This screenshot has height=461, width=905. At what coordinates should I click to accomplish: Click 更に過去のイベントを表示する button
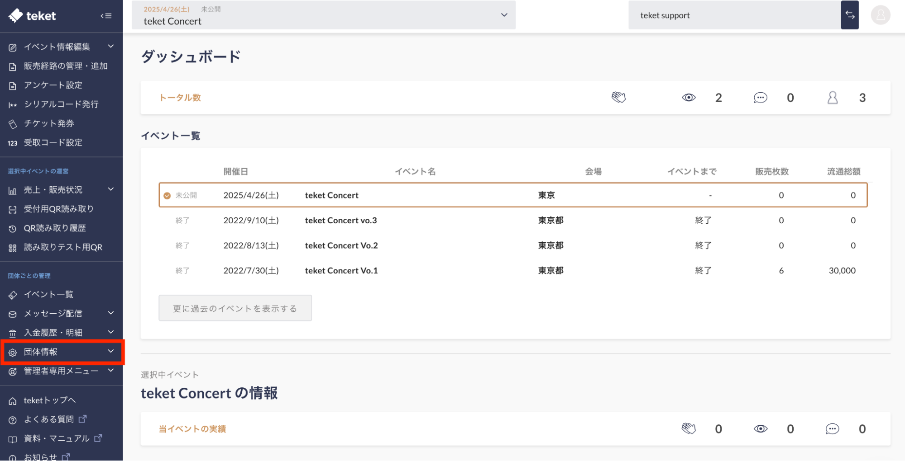pos(235,308)
